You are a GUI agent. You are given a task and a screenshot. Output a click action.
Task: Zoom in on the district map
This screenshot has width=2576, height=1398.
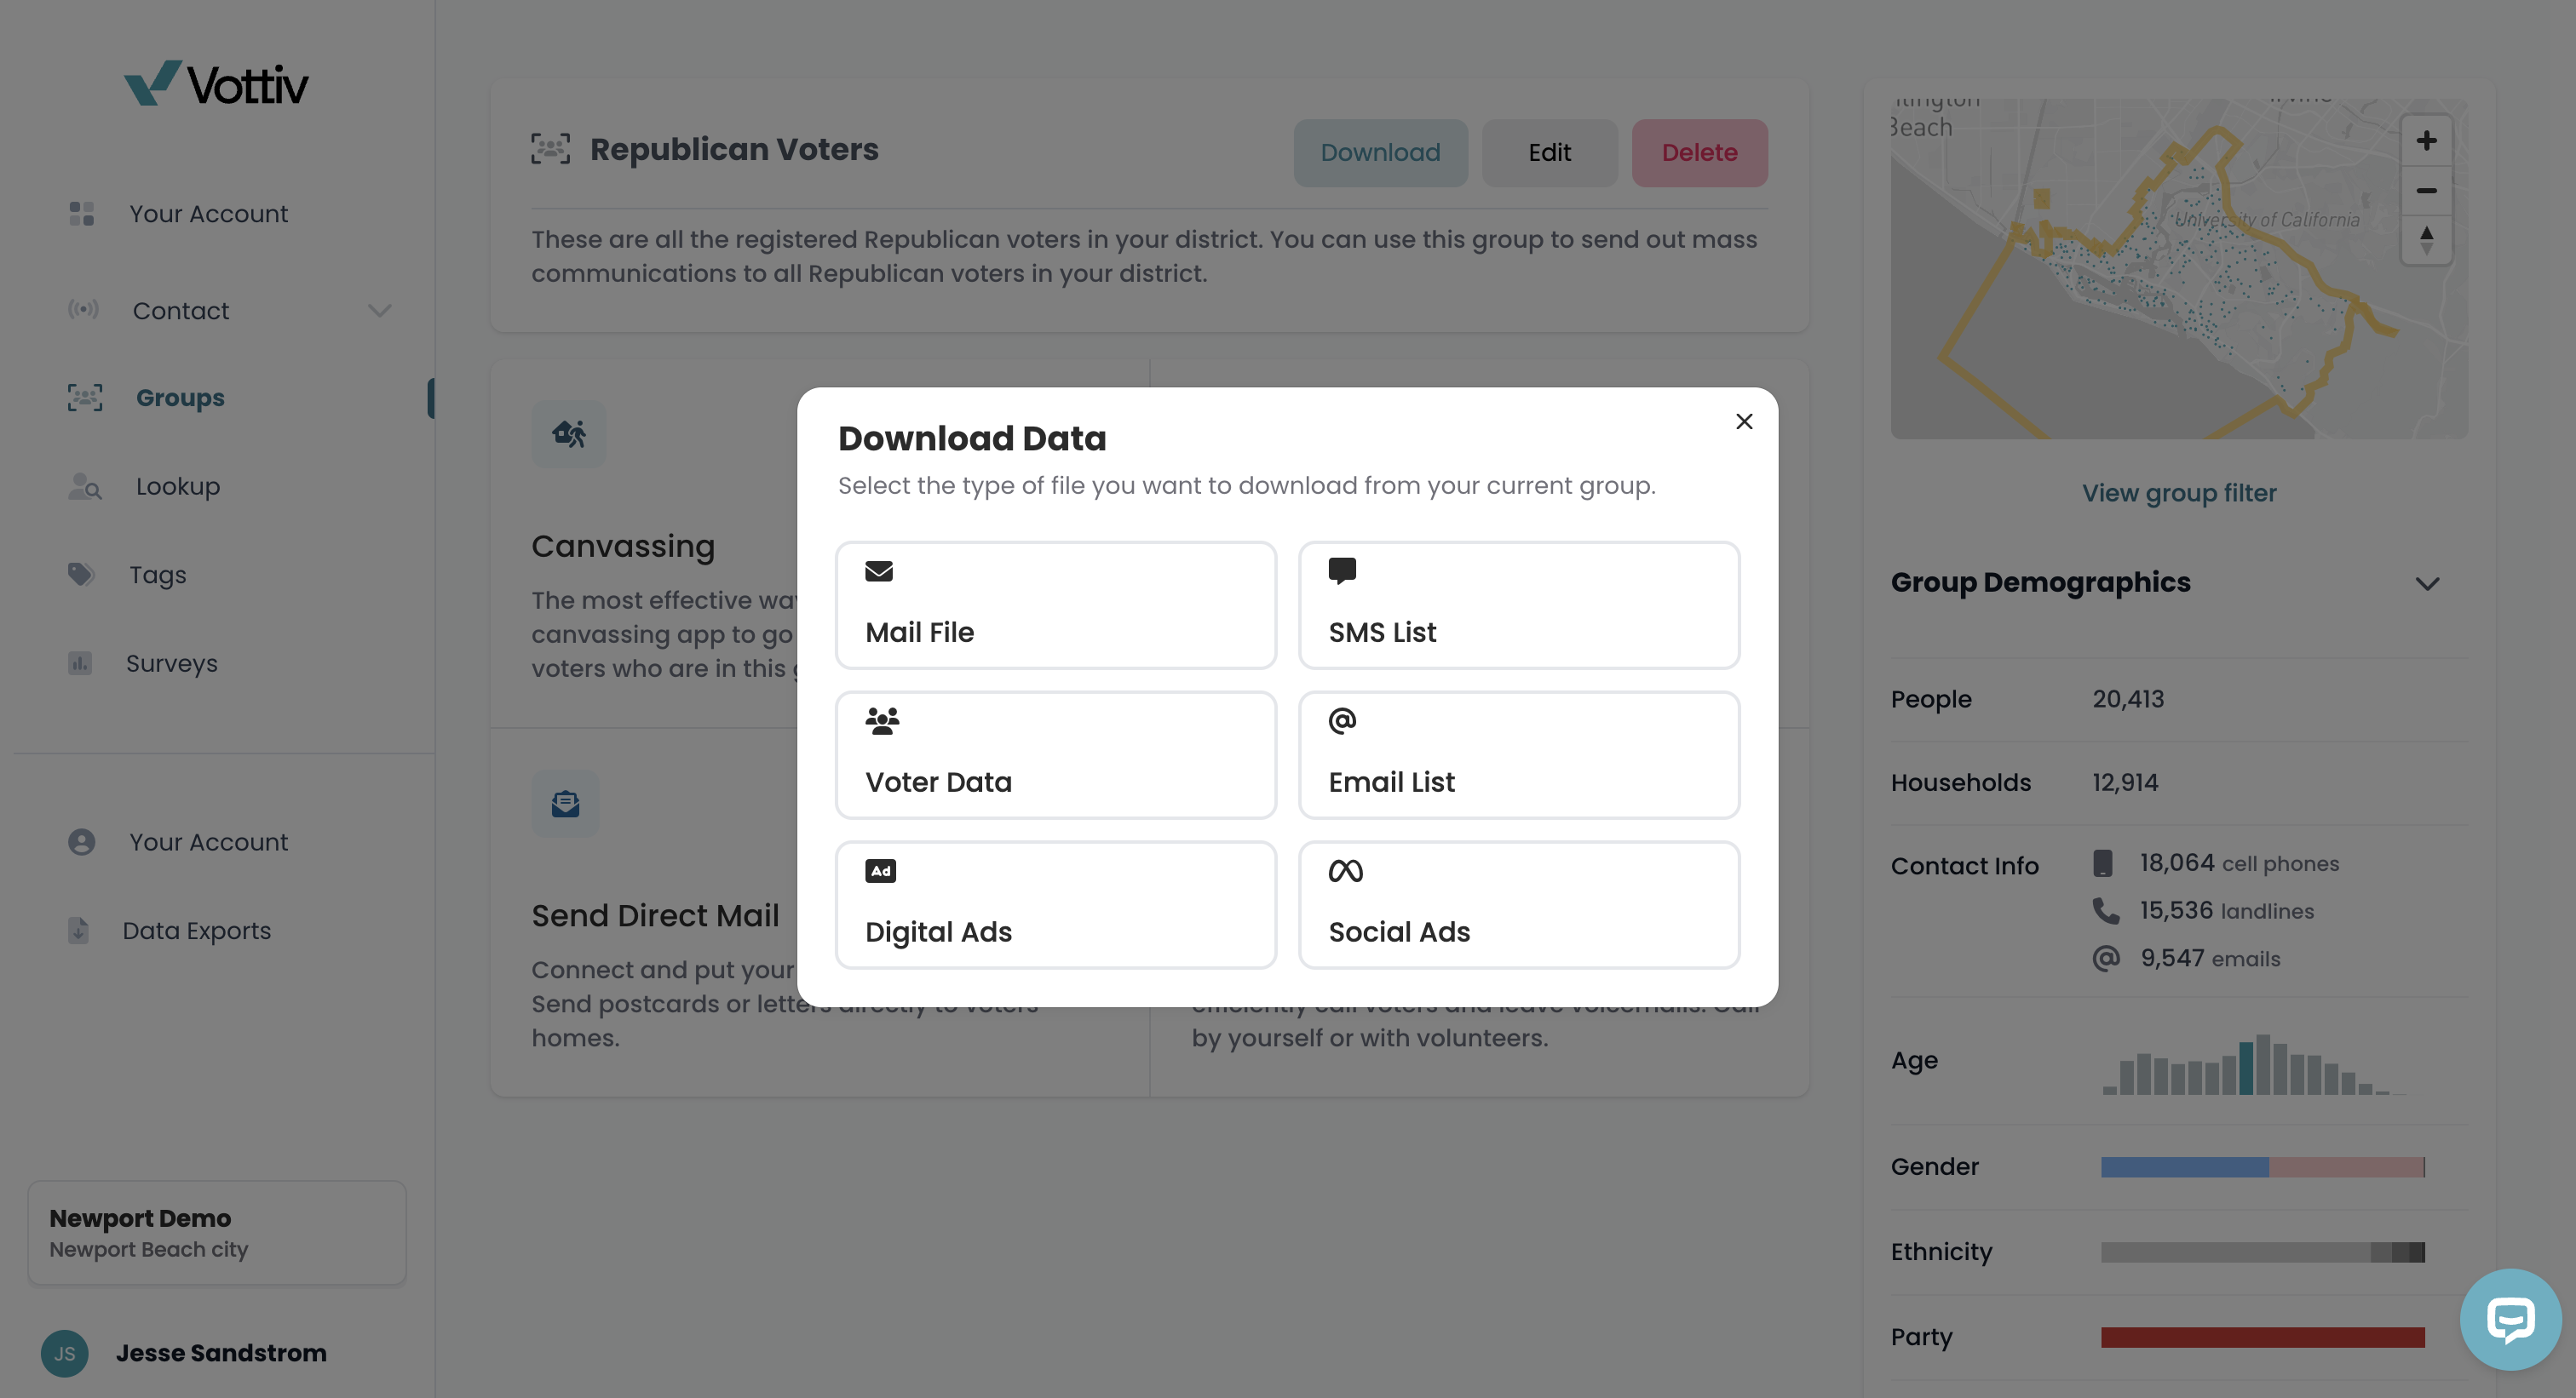2426,140
